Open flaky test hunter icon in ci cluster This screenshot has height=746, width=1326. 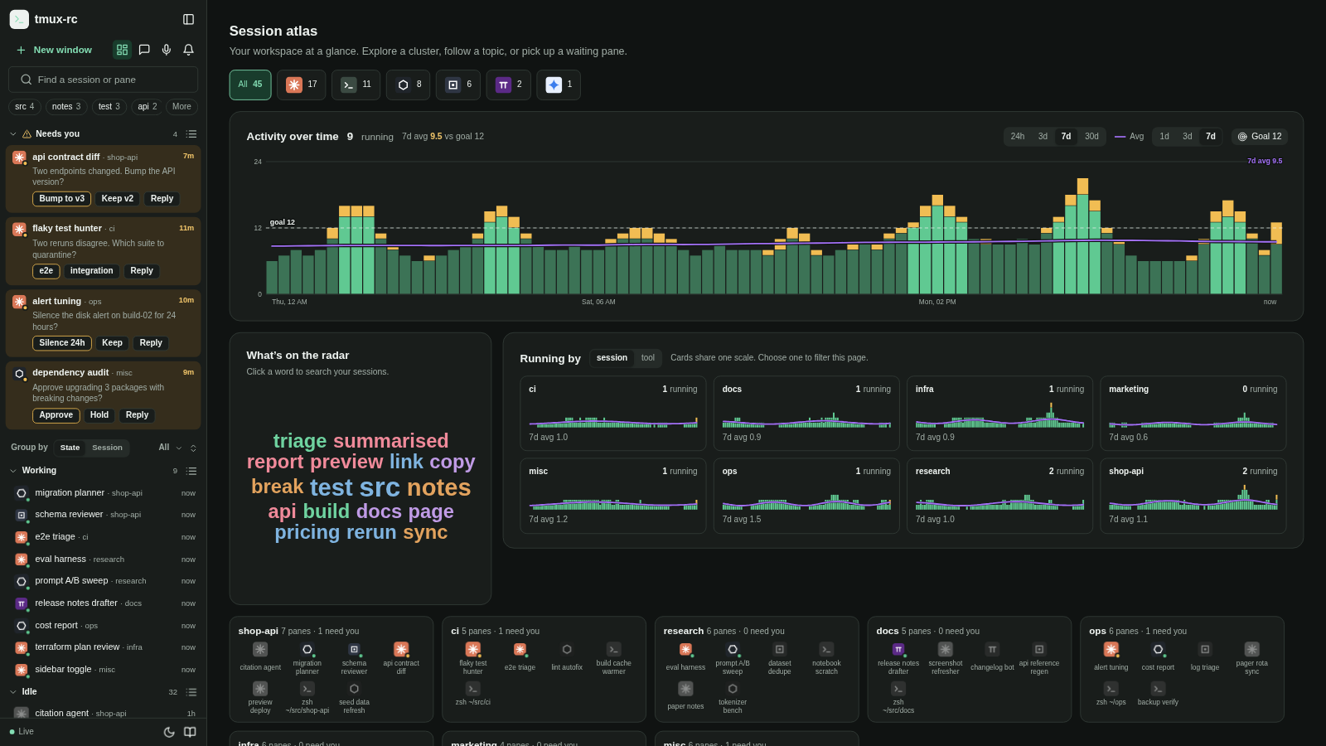[x=472, y=649]
